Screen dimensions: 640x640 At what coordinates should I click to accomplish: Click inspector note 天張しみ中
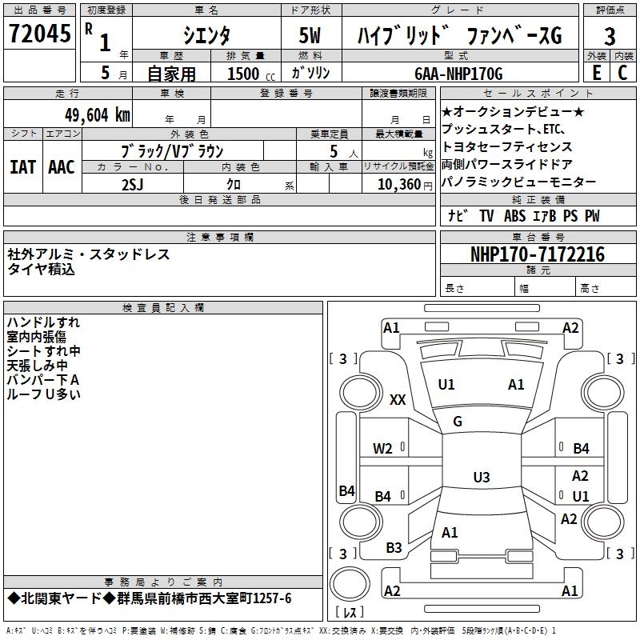[x=37, y=366]
